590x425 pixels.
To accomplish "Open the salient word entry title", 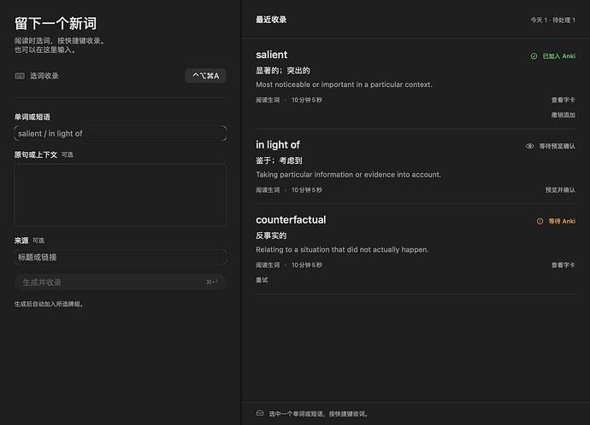I will tap(271, 55).
